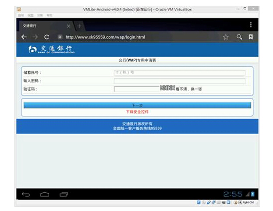
Task: Focus the 储蓄账号 card number field
Action: pyautogui.click(x=180, y=72)
